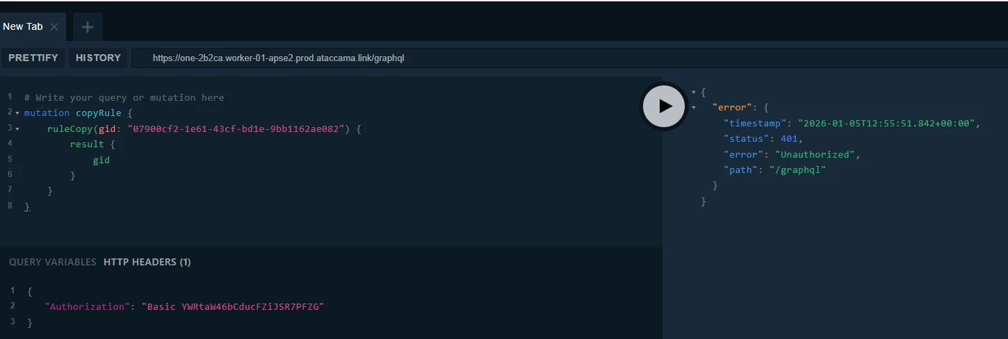This screenshot has height=339, width=1008.
Task: Collapse the ruleCopy block on line 3
Action: coord(17,129)
